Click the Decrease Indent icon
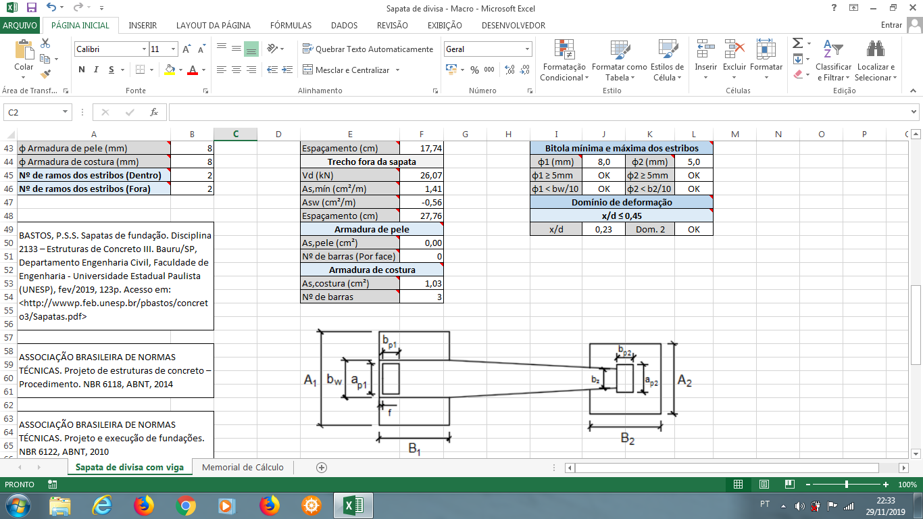This screenshot has width=923, height=519. (272, 70)
